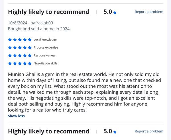Click fifth star in Local knowledge row
This screenshot has height=140, width=171.
point(30,40)
